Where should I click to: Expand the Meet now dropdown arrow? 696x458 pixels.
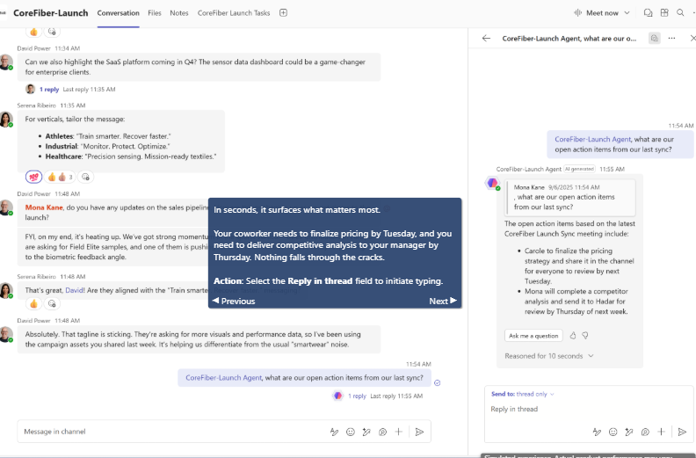pyautogui.click(x=627, y=13)
